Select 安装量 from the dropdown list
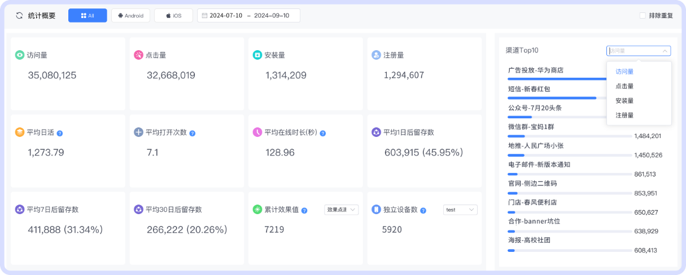The height and width of the screenshot is (275, 686). tap(624, 101)
